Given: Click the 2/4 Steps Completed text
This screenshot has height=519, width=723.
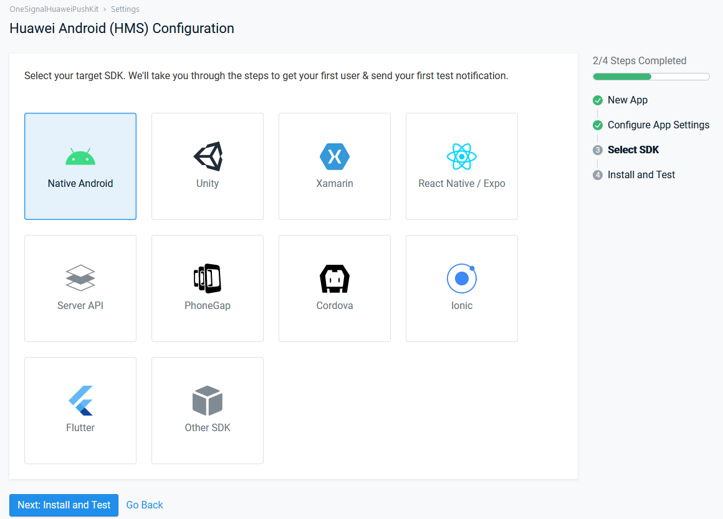Looking at the screenshot, I should point(639,61).
